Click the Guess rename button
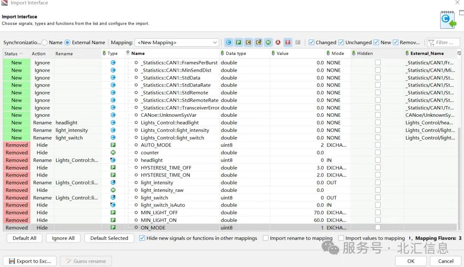 86,261
